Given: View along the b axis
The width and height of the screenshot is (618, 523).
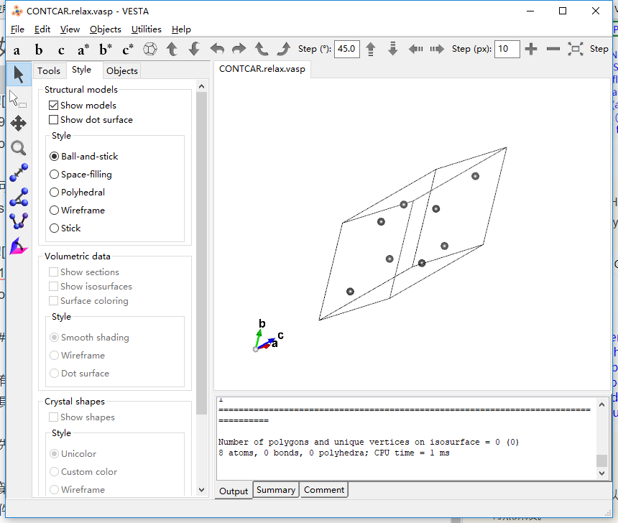Looking at the screenshot, I should point(39,50).
